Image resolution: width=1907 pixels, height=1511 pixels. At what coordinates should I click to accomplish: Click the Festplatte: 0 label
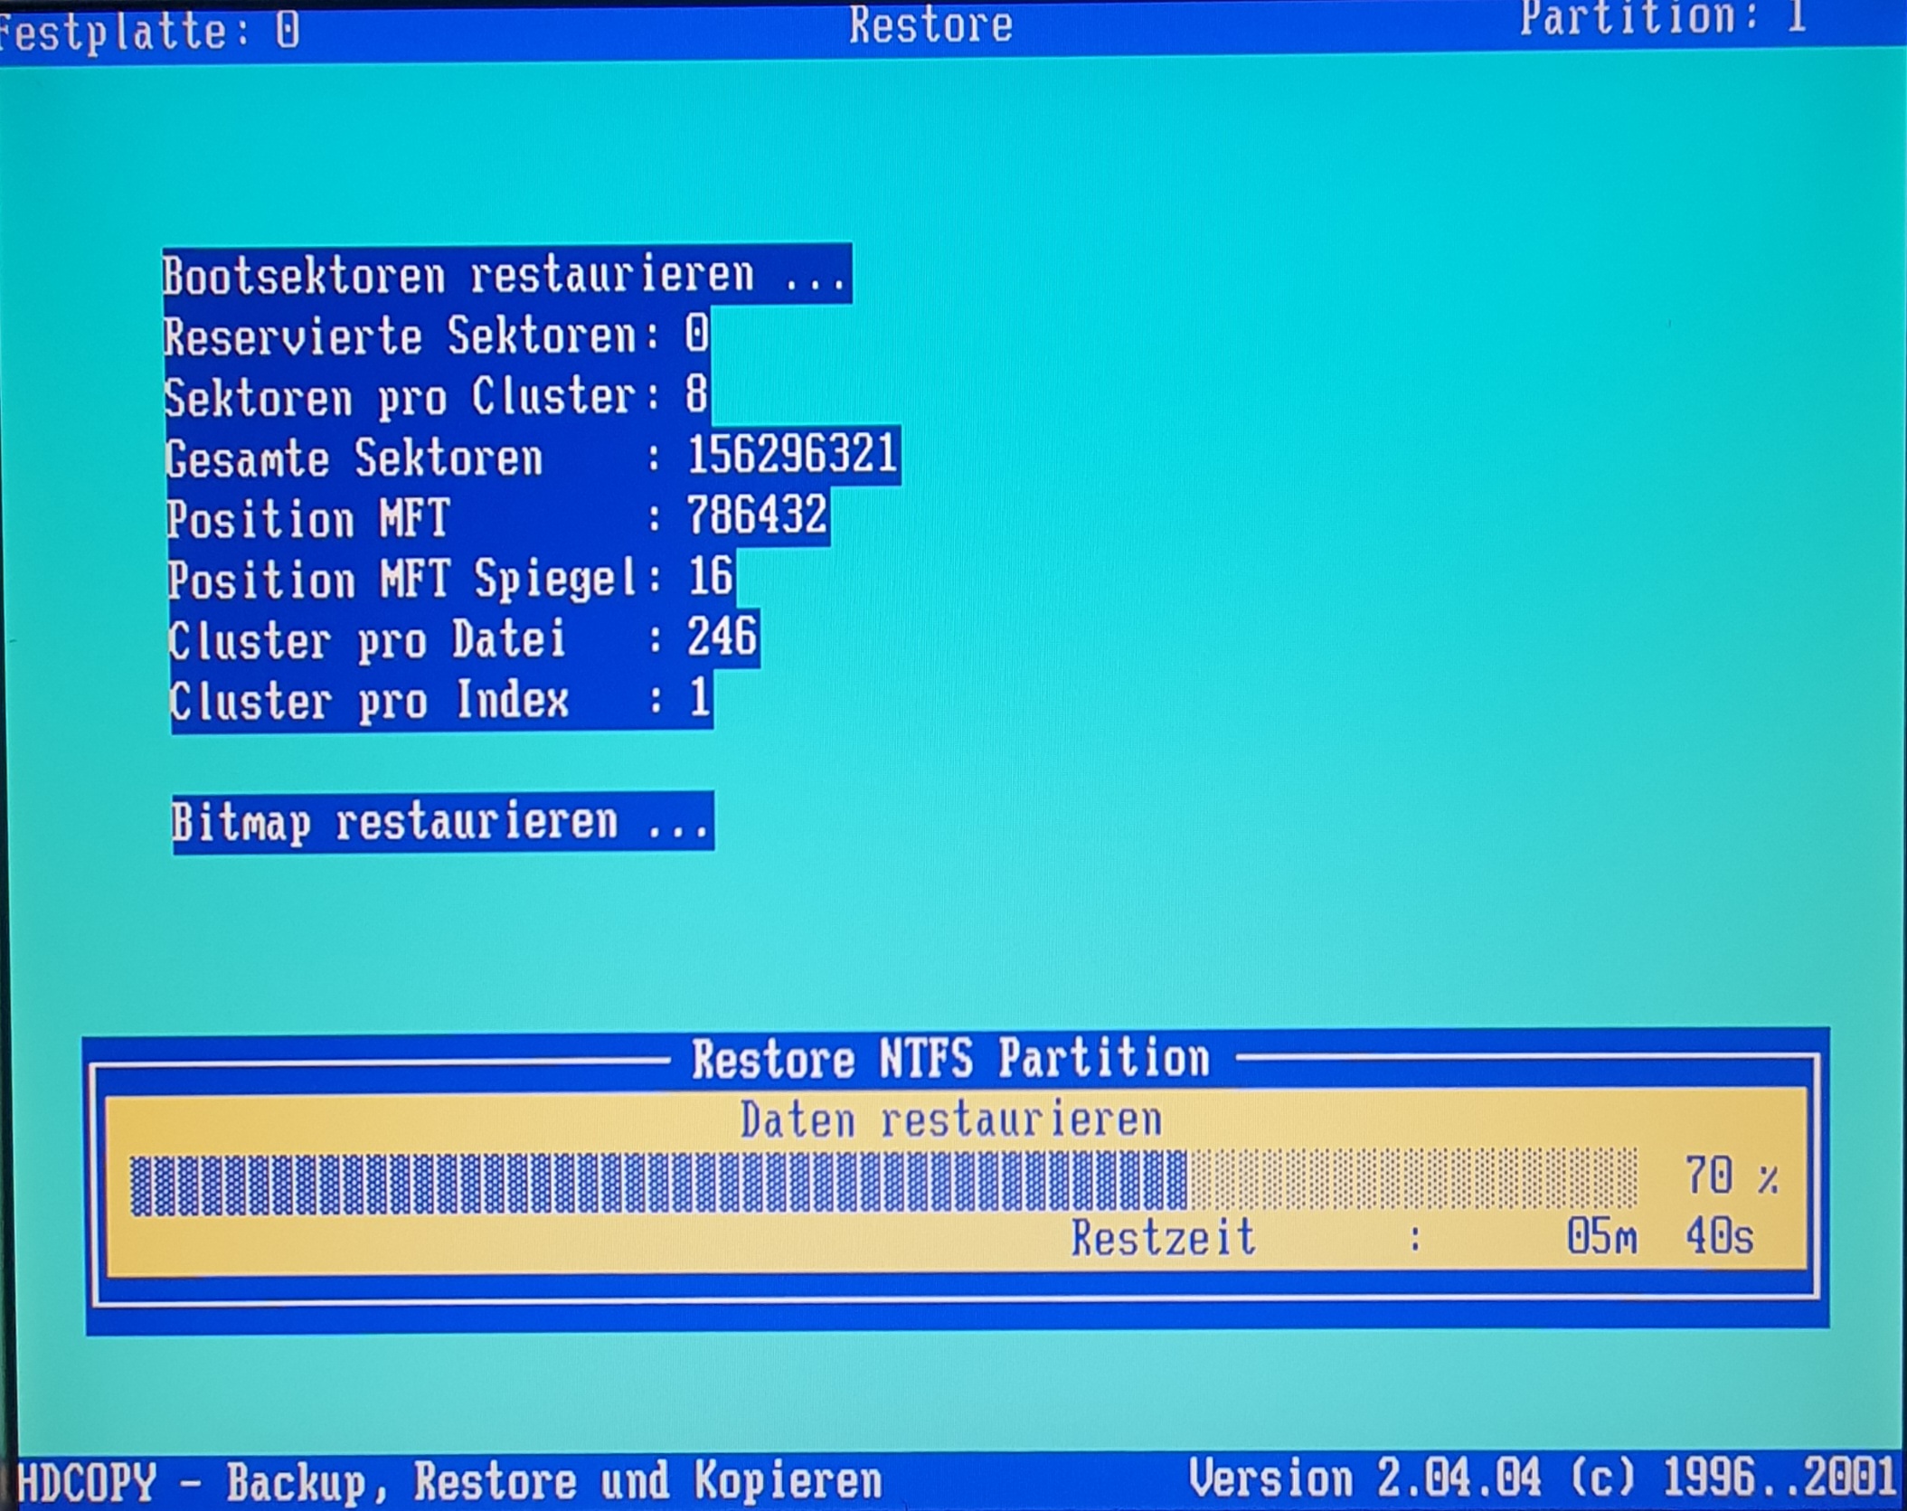coord(149,32)
